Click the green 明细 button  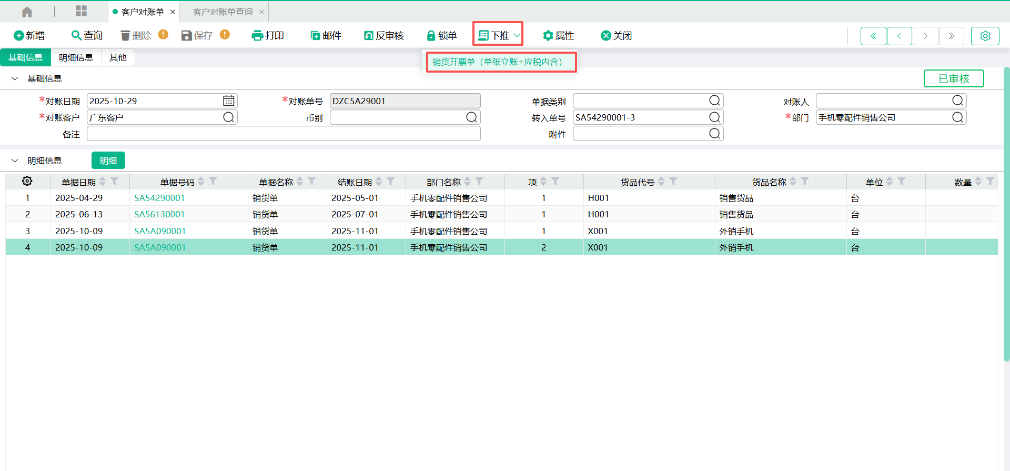[x=108, y=161]
